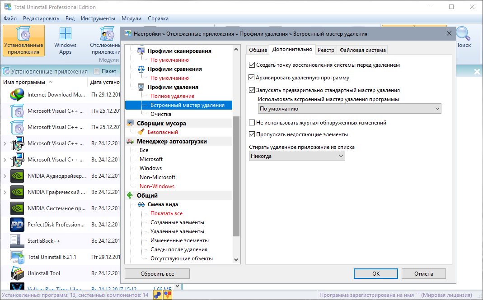The width and height of the screenshot is (483, 300).
Task: Select the Дополнительно tab
Action: point(292,49)
